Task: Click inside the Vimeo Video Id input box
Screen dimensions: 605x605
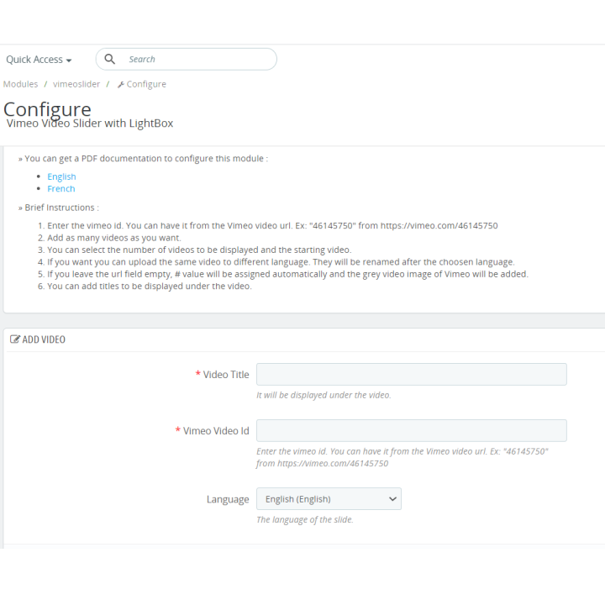Action: click(x=412, y=430)
